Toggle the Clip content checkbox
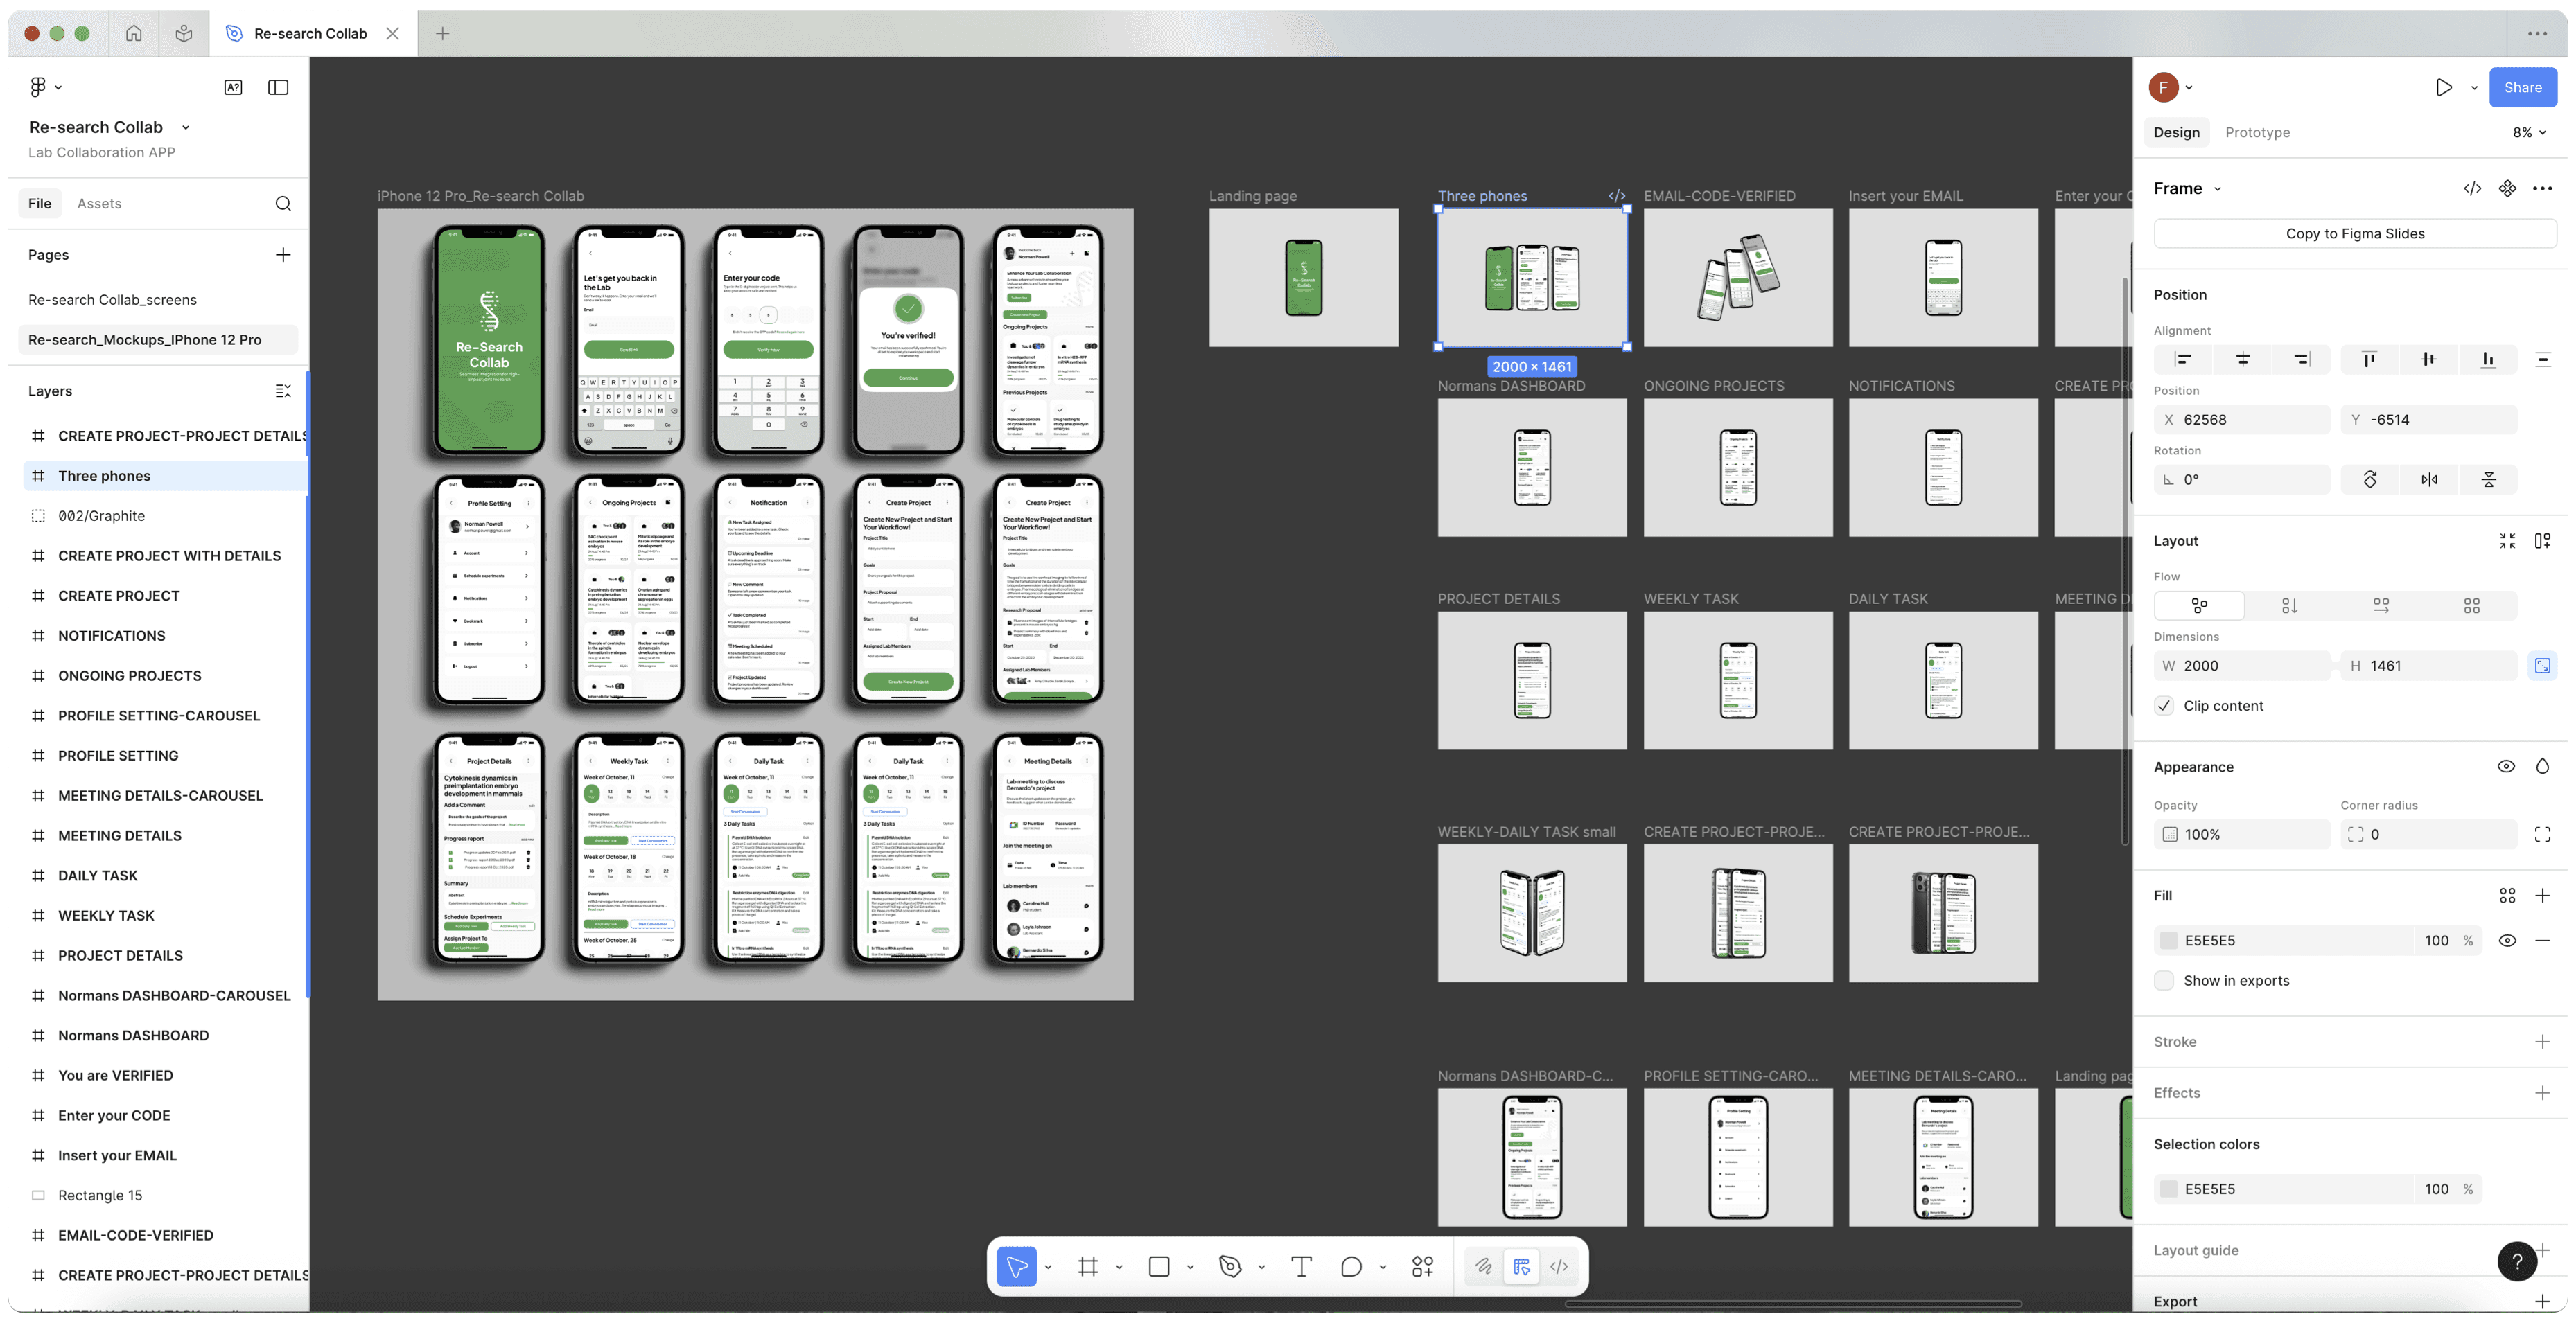Viewport: 2576px width, 1323px height. [x=2164, y=705]
